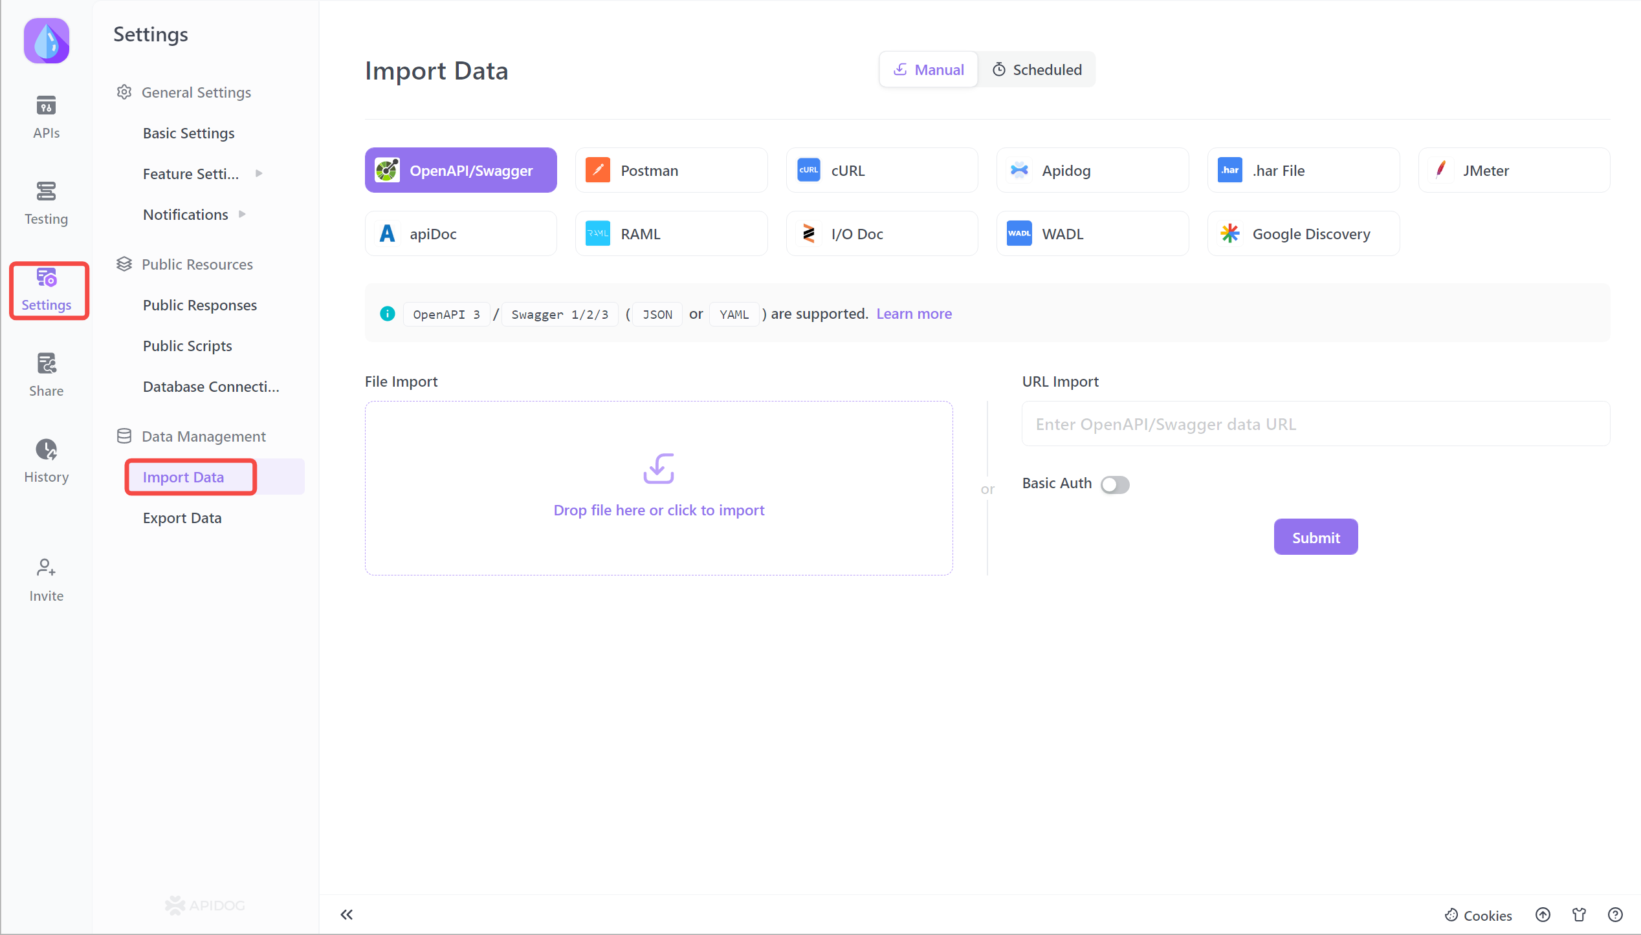Choose cURL import format
The width and height of the screenshot is (1641, 935).
[x=881, y=170]
